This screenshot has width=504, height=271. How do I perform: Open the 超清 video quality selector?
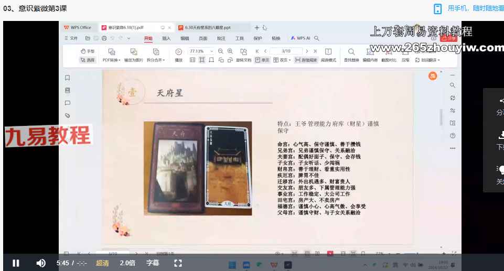[102, 263]
